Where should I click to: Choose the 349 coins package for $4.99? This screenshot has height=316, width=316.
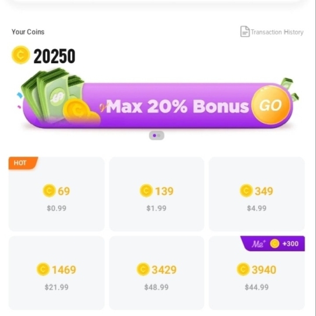click(257, 194)
